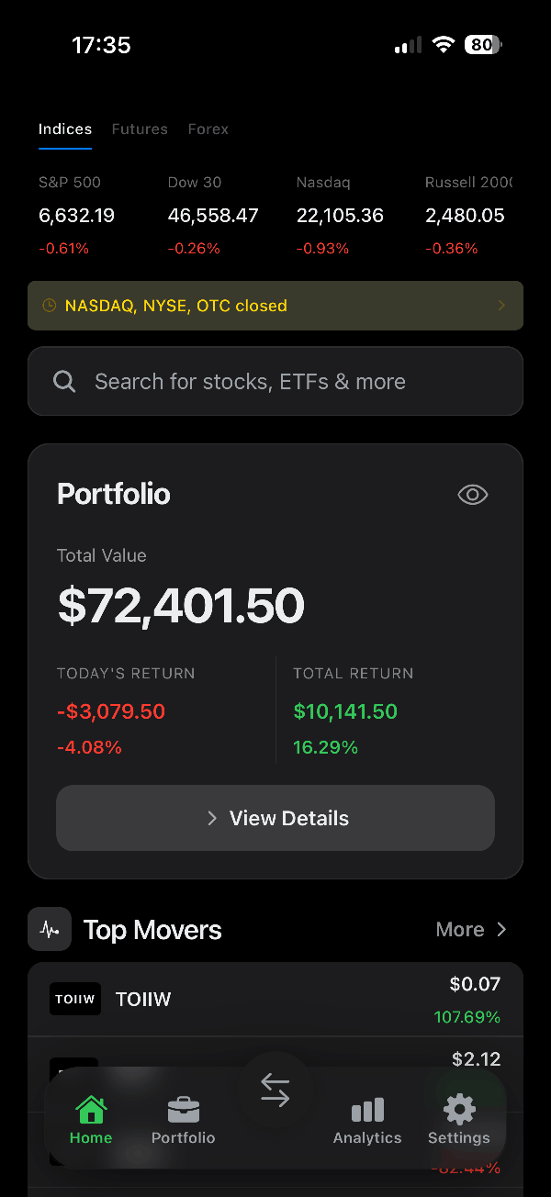The width and height of the screenshot is (551, 1197).
Task: Switch to the Futures tab
Action: coord(140,129)
